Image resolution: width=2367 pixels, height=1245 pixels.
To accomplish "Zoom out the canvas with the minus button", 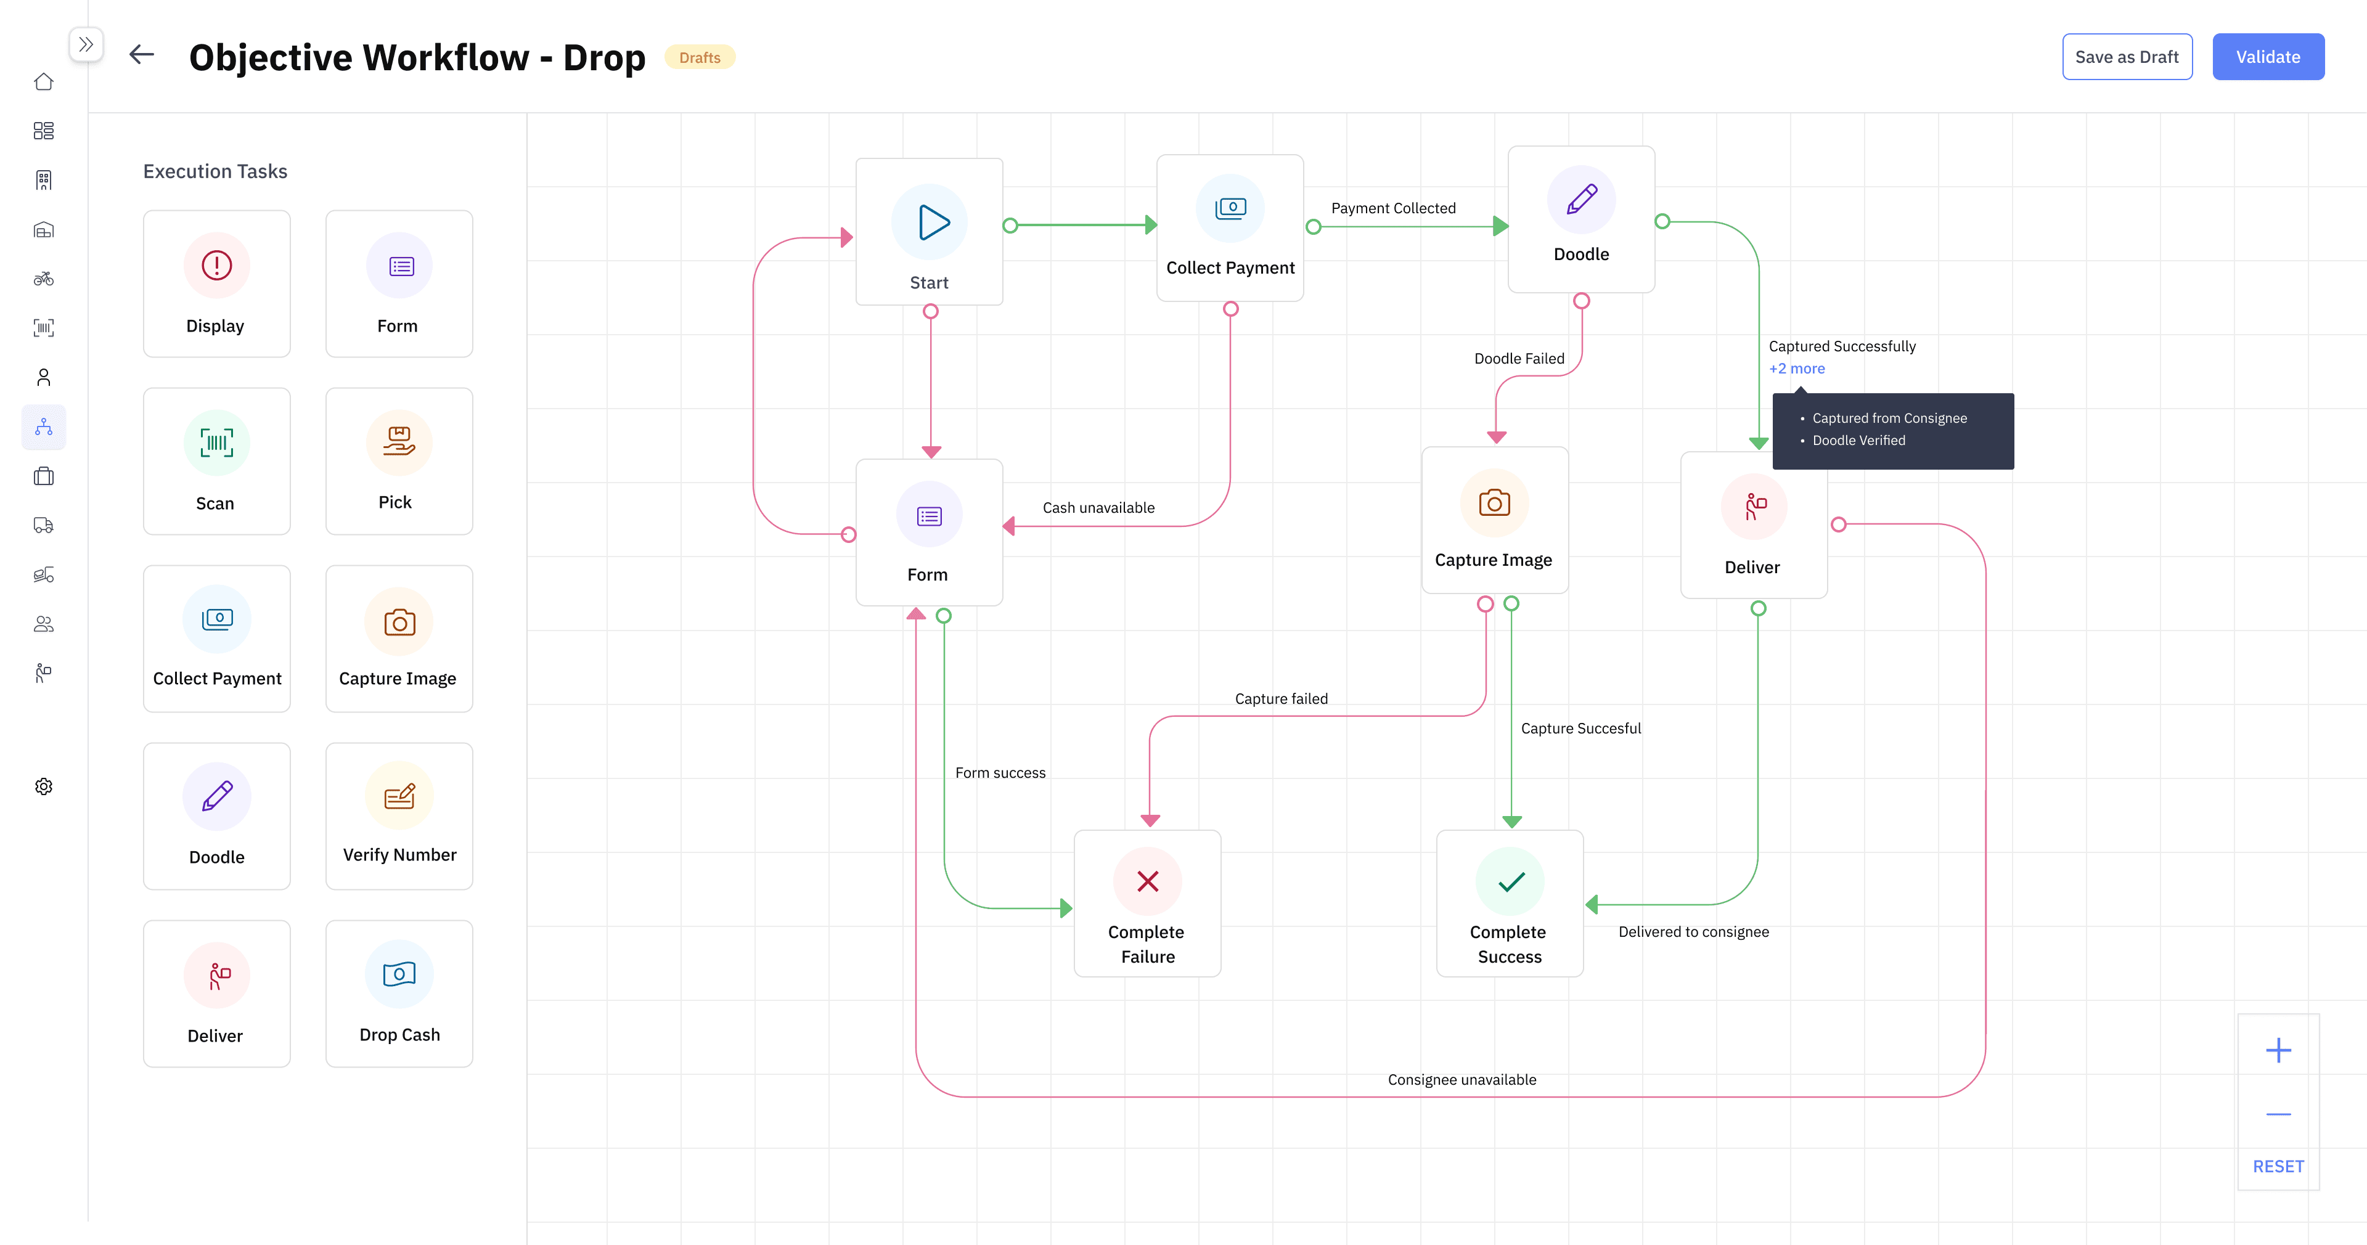I will (2278, 1114).
